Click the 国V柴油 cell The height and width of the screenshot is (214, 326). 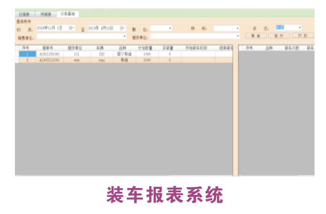coord(124,54)
